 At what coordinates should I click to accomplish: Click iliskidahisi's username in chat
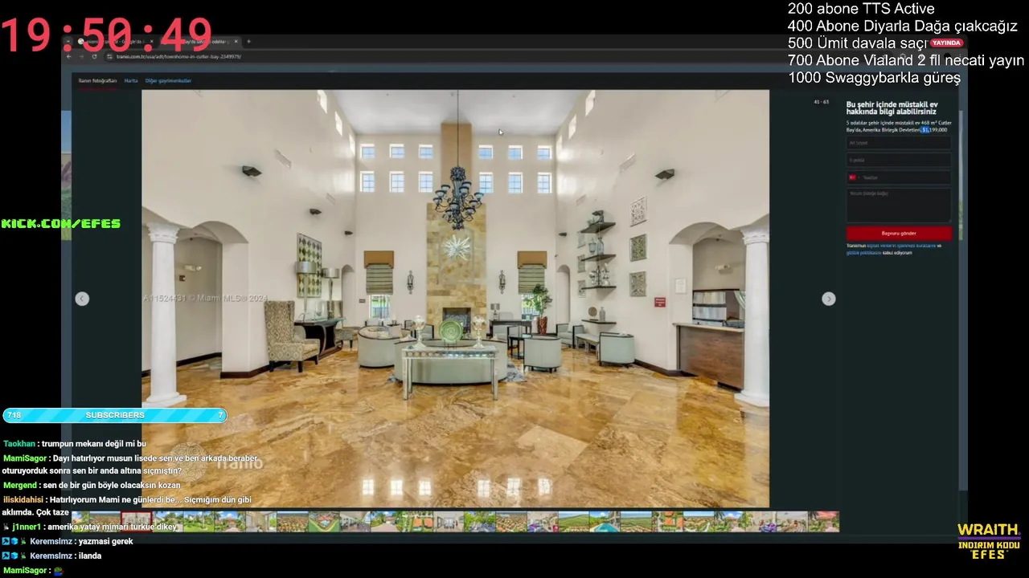click(23, 499)
